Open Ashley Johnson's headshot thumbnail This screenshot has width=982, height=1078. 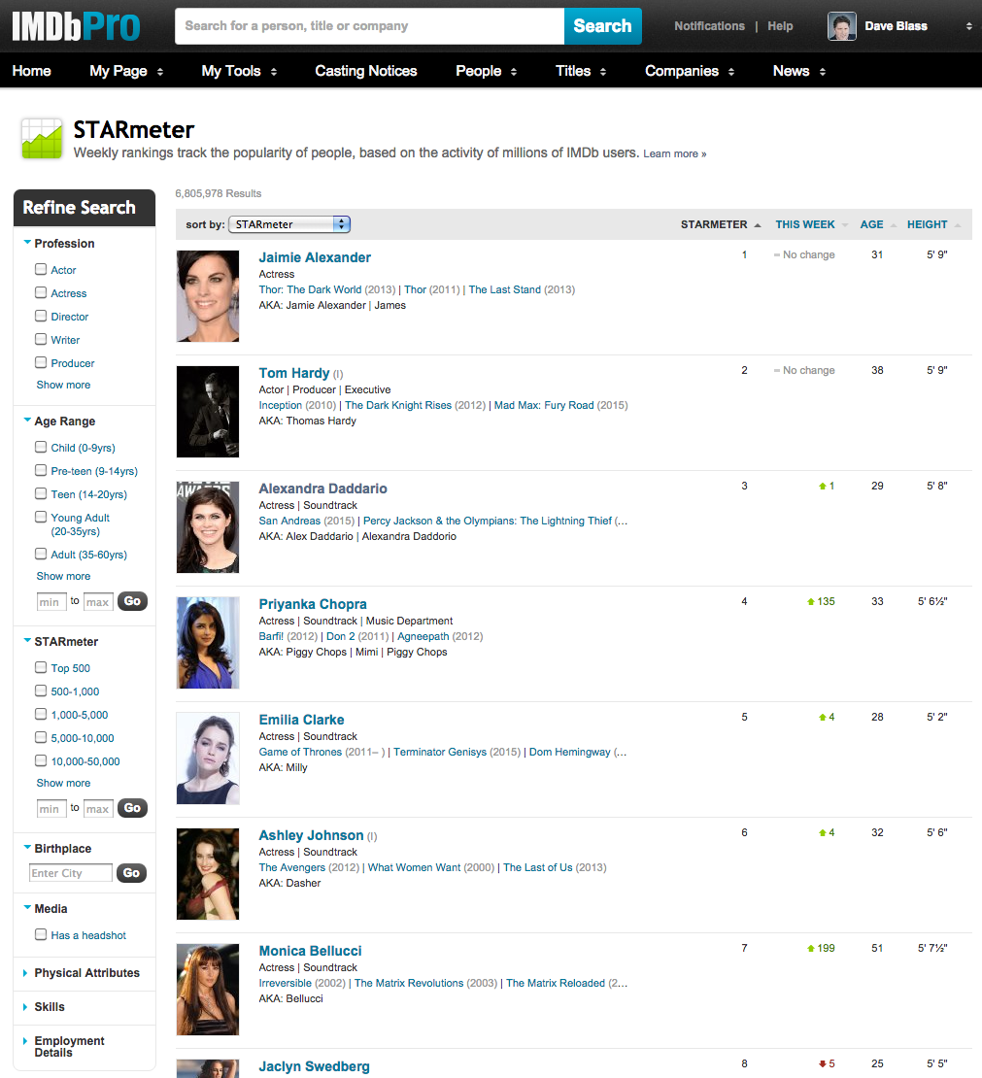(x=208, y=873)
